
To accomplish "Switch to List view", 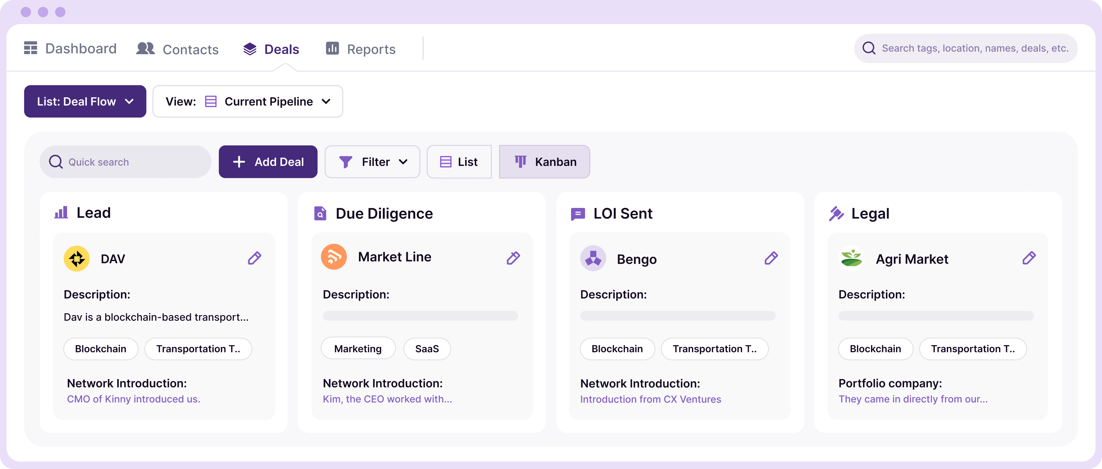I will [x=459, y=162].
